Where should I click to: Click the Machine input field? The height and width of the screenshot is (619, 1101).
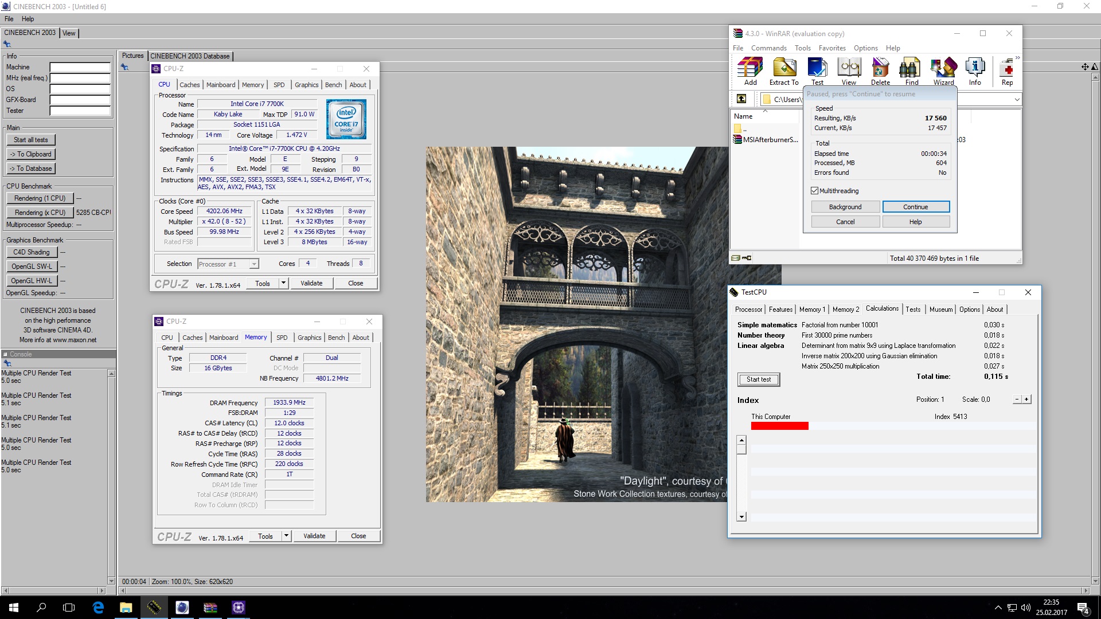click(80, 67)
